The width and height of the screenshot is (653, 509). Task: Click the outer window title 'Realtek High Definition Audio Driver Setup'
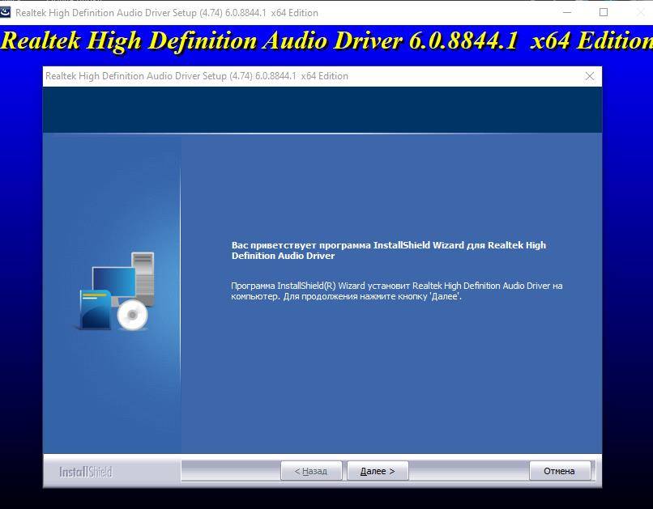[x=106, y=13]
